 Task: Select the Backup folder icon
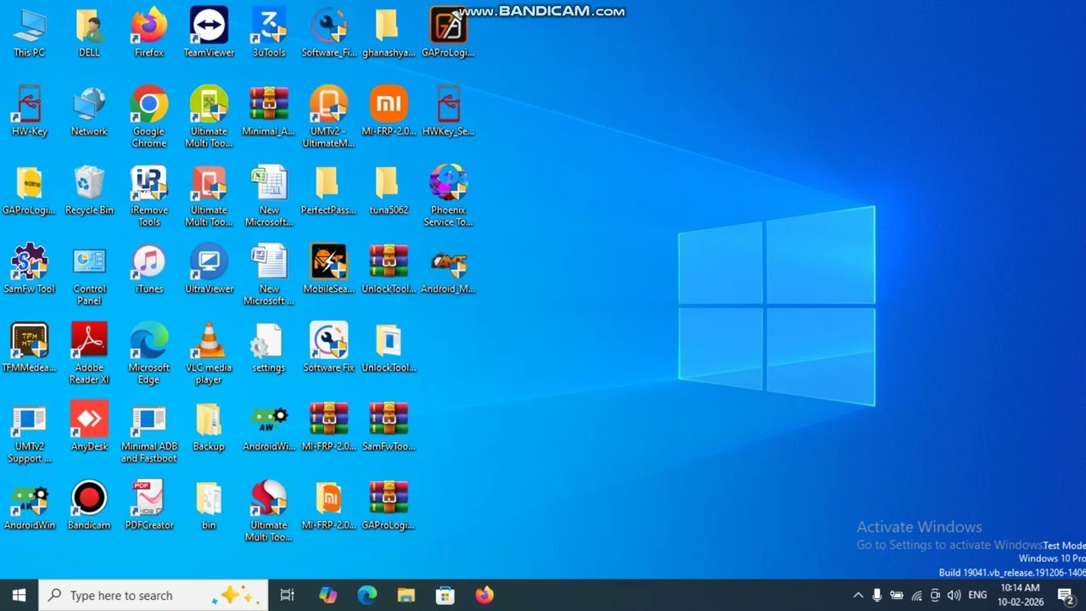tap(209, 427)
